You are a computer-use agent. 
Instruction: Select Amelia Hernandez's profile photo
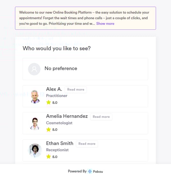click(35, 124)
